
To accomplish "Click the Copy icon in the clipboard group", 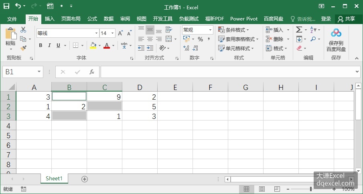I will [23, 39].
